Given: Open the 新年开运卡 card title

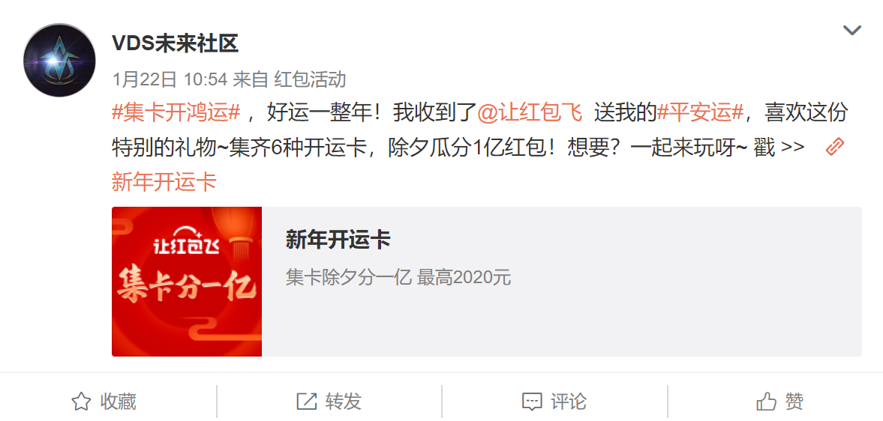Looking at the screenshot, I should (x=338, y=240).
